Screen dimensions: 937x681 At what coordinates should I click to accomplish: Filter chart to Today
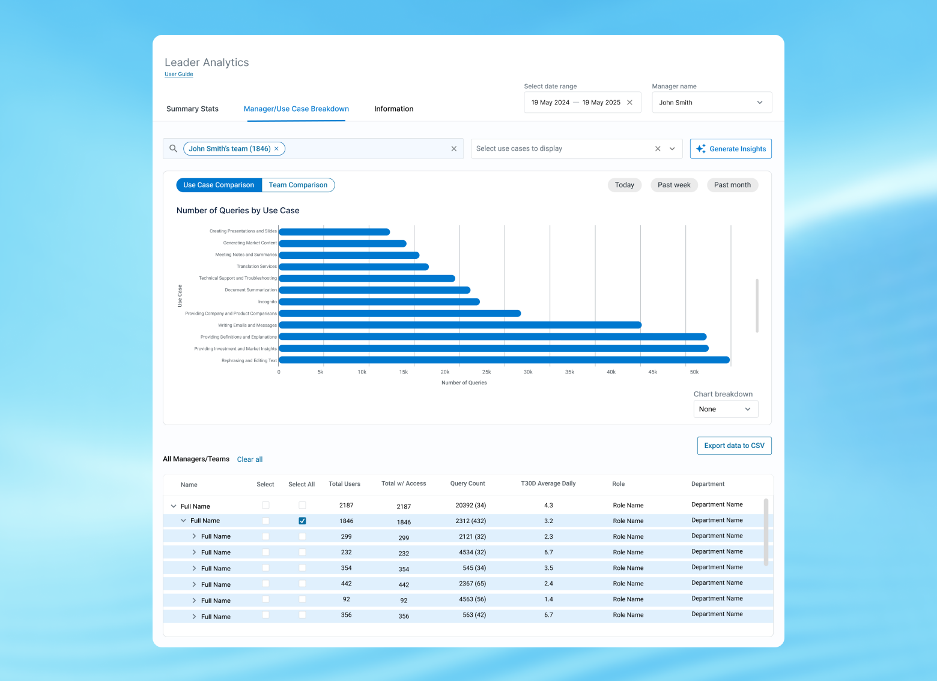click(625, 185)
